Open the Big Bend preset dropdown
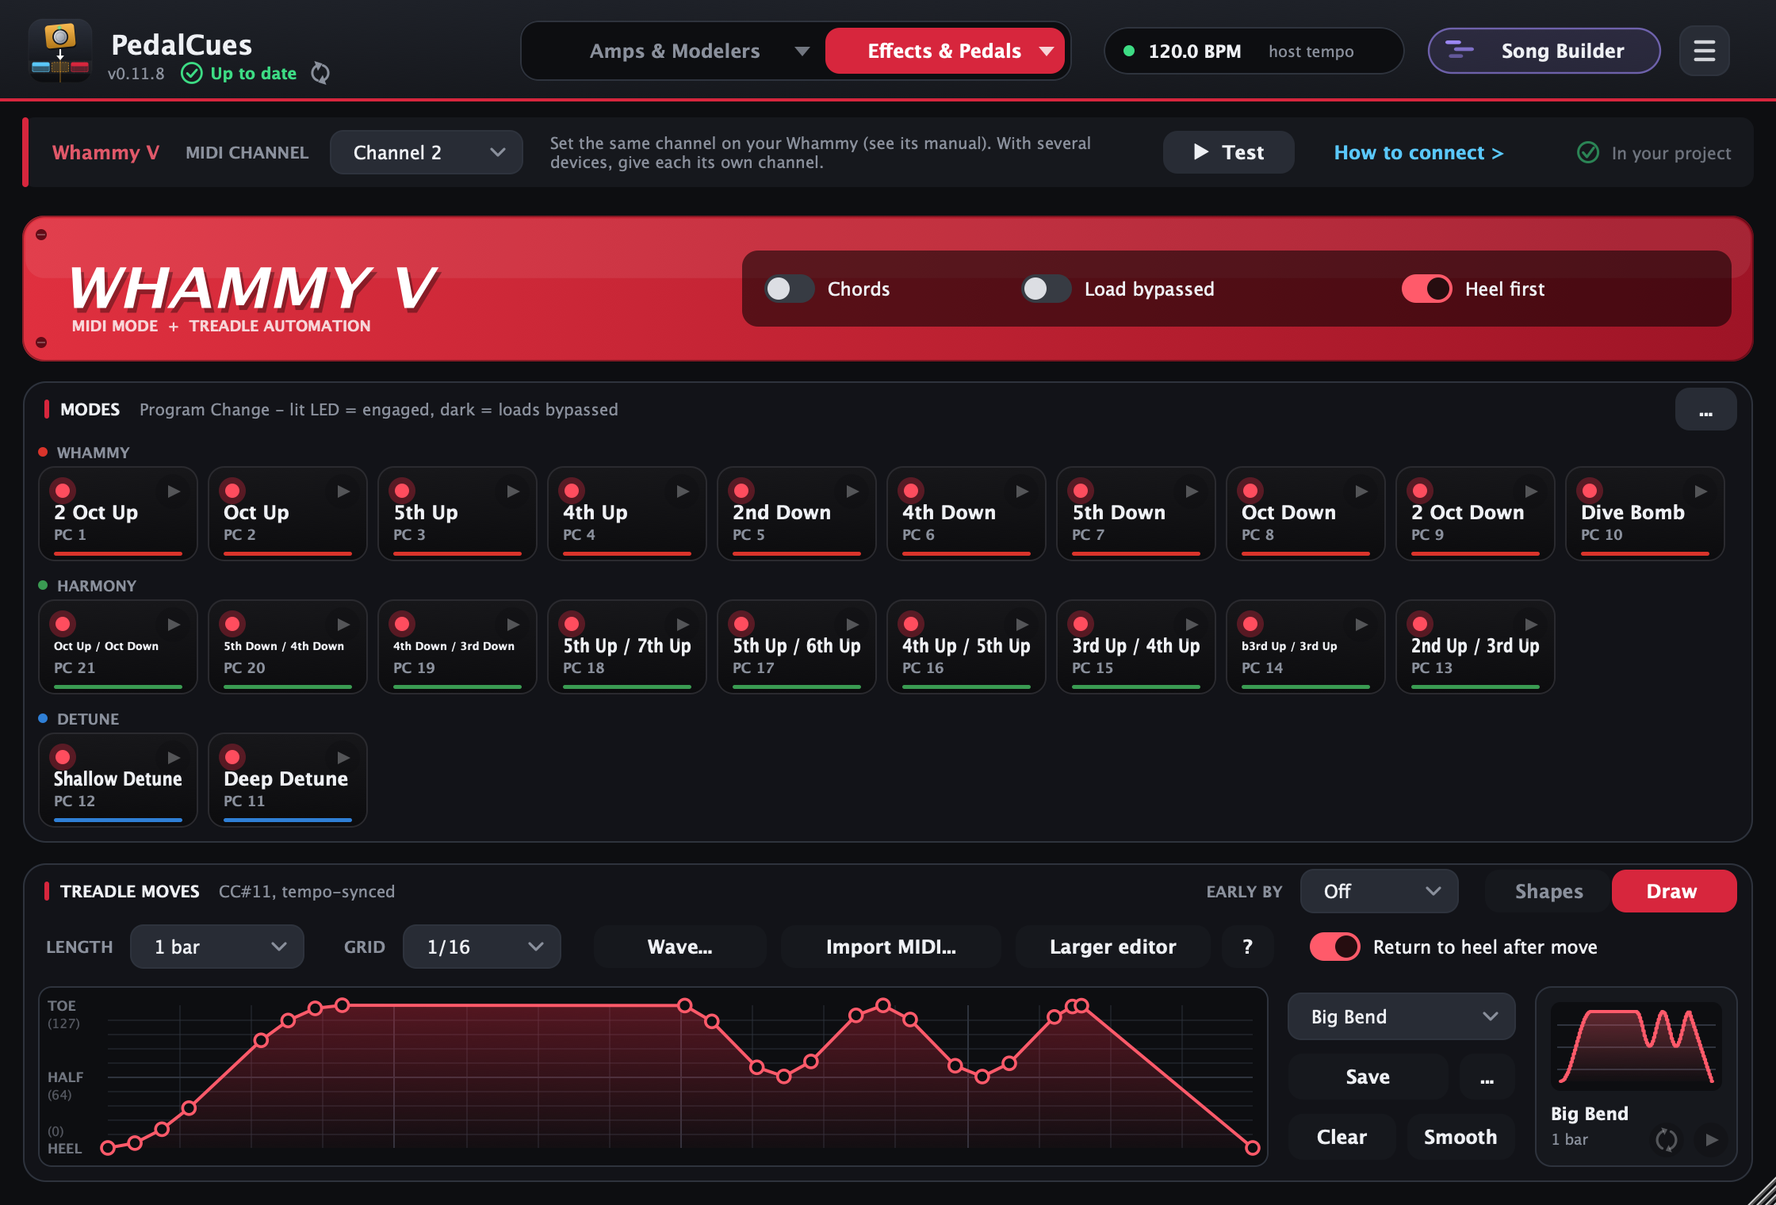 (1401, 1017)
